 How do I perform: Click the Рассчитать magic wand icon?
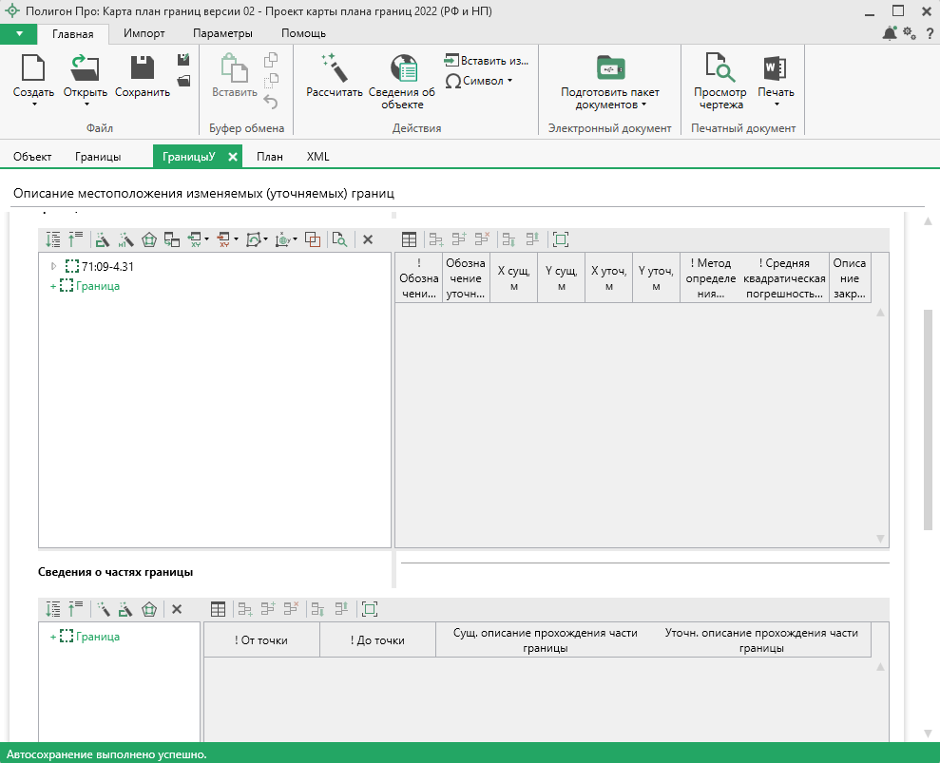pyautogui.click(x=334, y=68)
